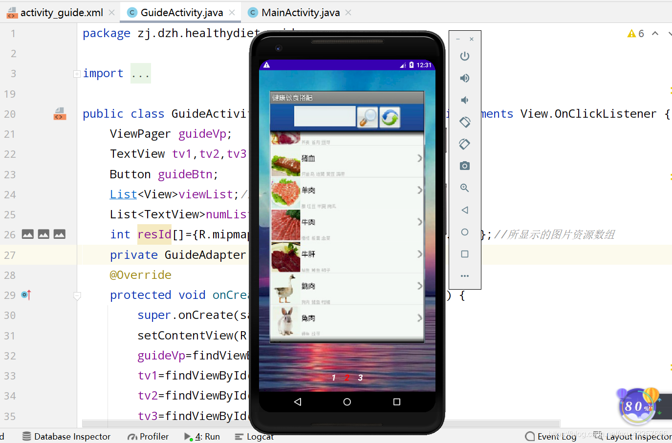Tap the Android home button on the phone nav bar
The height and width of the screenshot is (443, 672).
click(x=347, y=402)
